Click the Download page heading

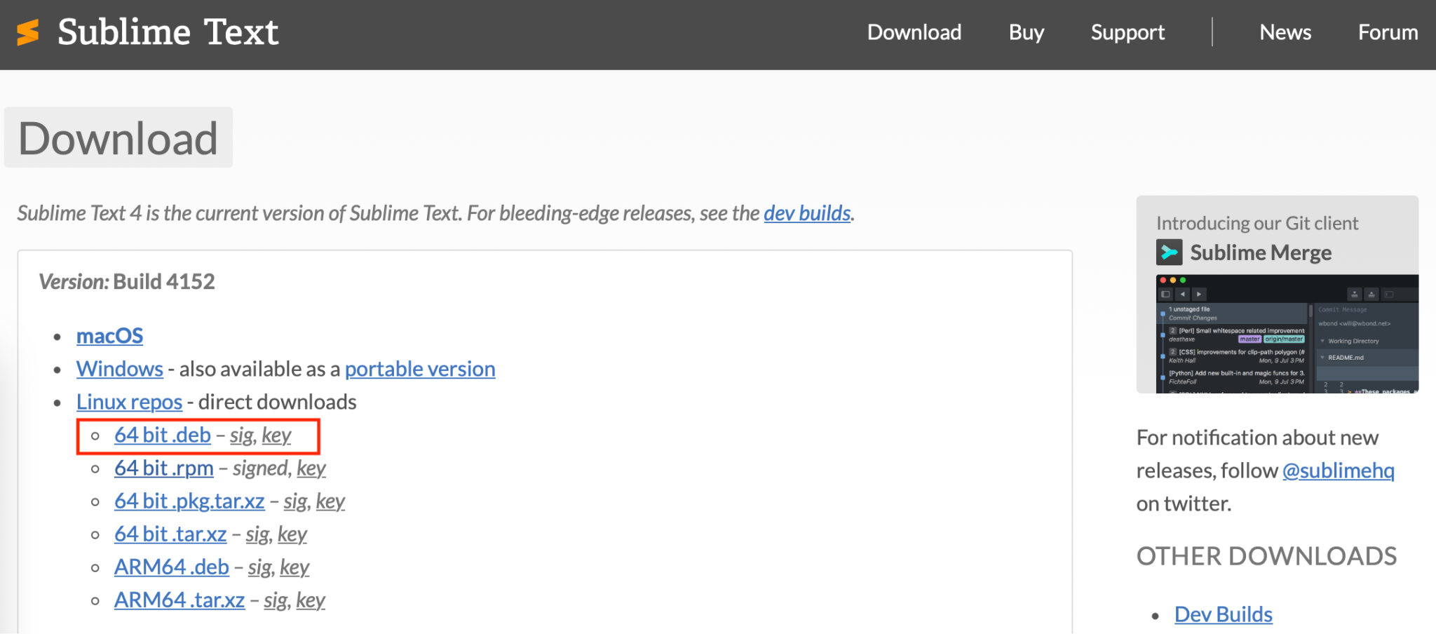[x=118, y=137]
